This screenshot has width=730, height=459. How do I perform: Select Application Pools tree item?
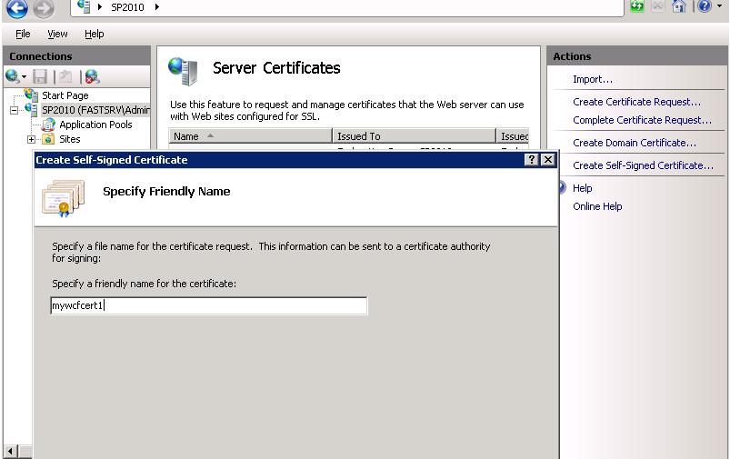(x=95, y=125)
